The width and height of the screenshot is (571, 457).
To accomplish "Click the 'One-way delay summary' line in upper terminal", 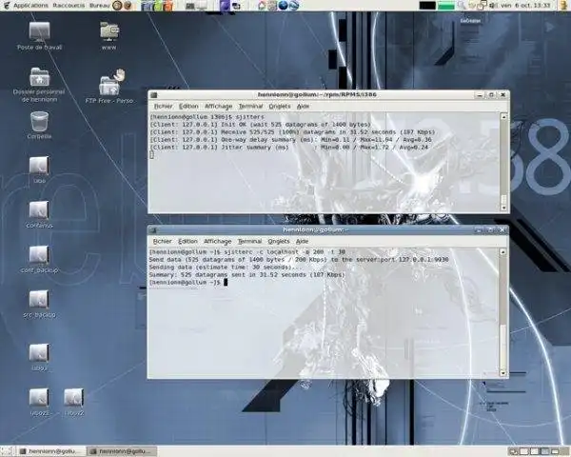I will coord(291,140).
